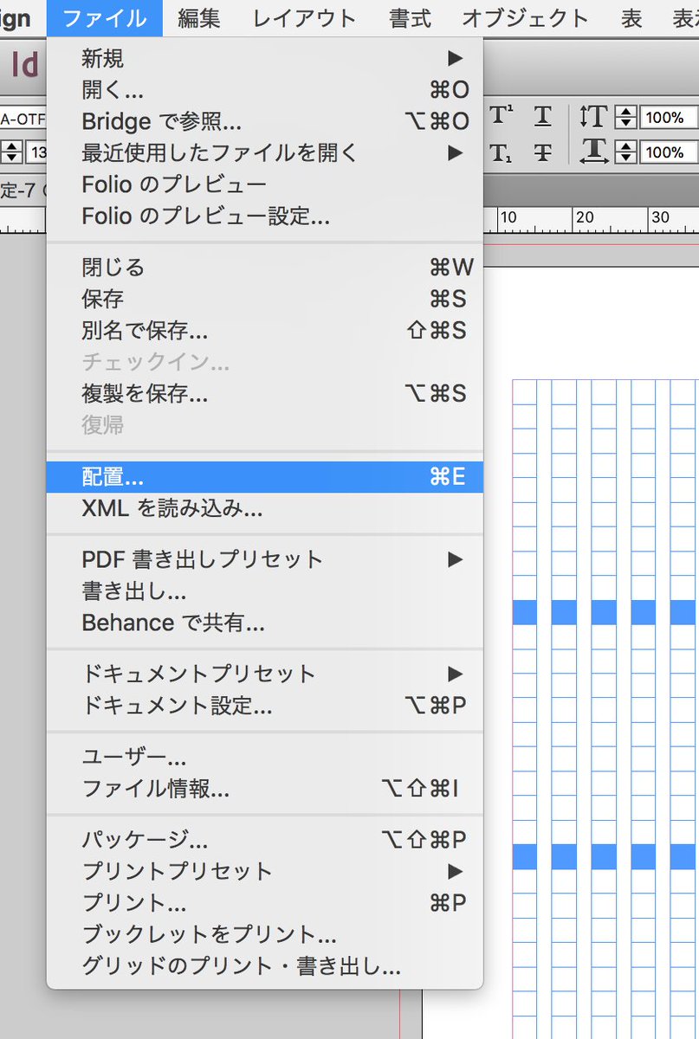
Task: Click the vertical scale icon
Action: [x=594, y=116]
